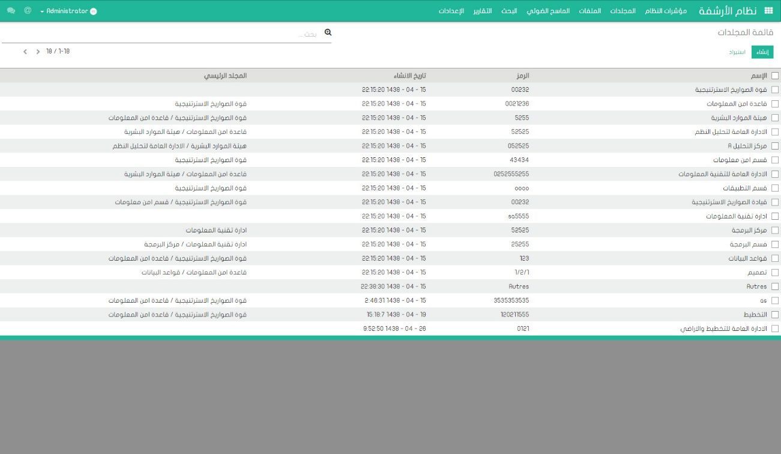Open the row قيادة الصواريخ الاستراتيجية
The image size is (781, 454).
[x=390, y=202]
